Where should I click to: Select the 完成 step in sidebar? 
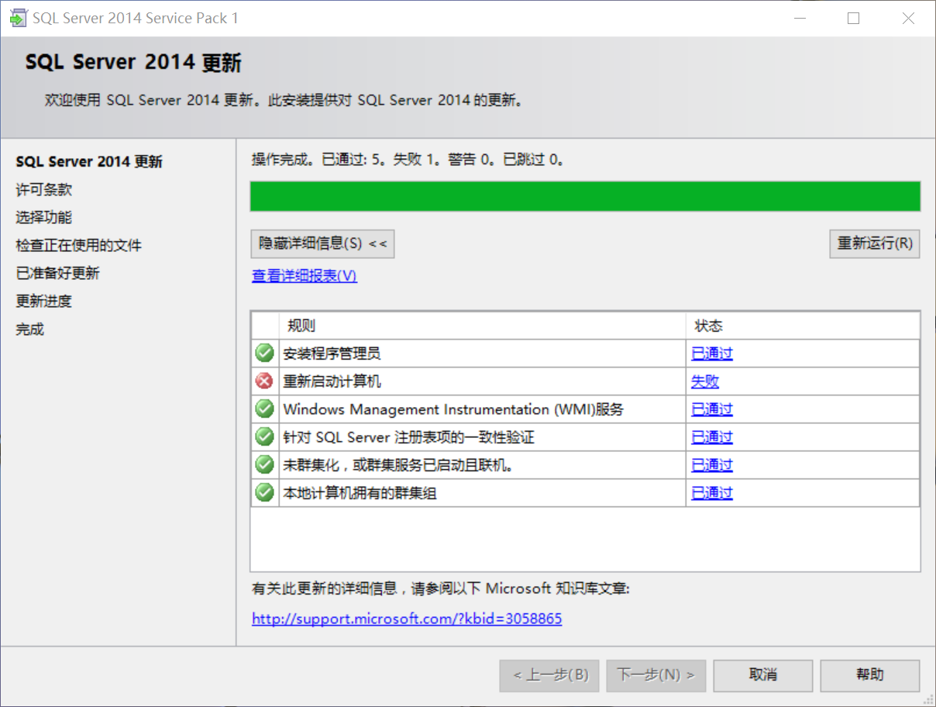30,329
